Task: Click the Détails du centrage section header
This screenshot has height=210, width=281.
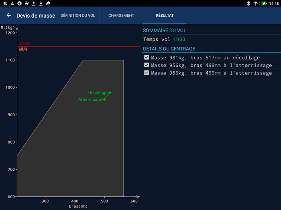Action: pos(169,49)
